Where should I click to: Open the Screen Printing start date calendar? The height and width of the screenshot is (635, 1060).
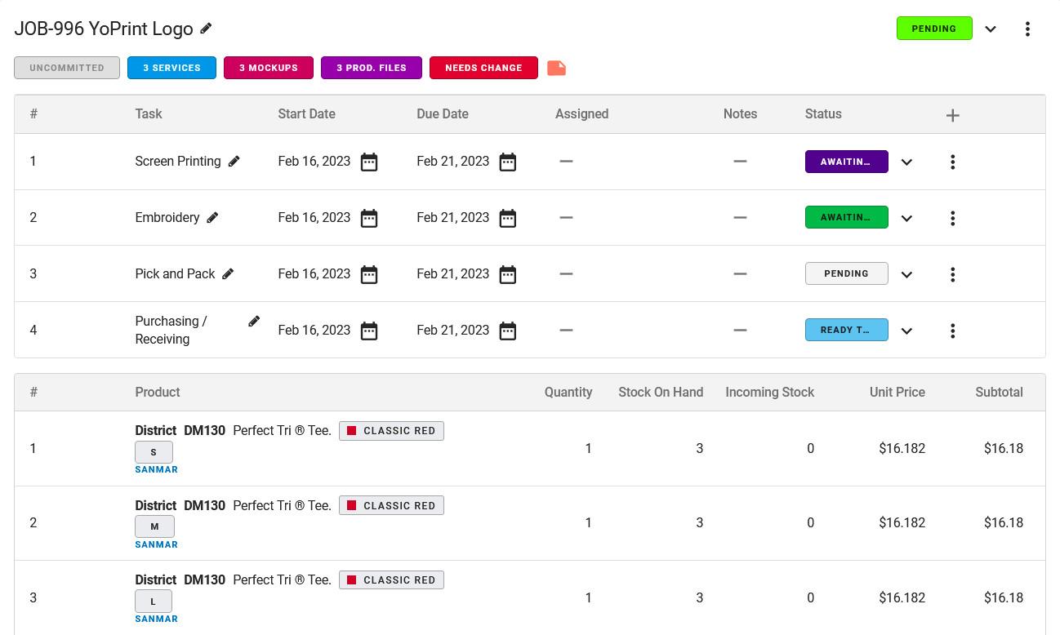(369, 162)
